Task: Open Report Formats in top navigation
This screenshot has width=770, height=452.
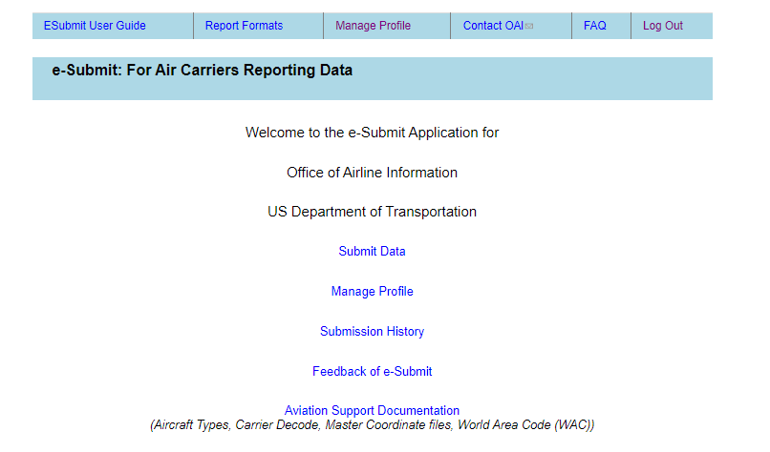Action: pos(244,26)
